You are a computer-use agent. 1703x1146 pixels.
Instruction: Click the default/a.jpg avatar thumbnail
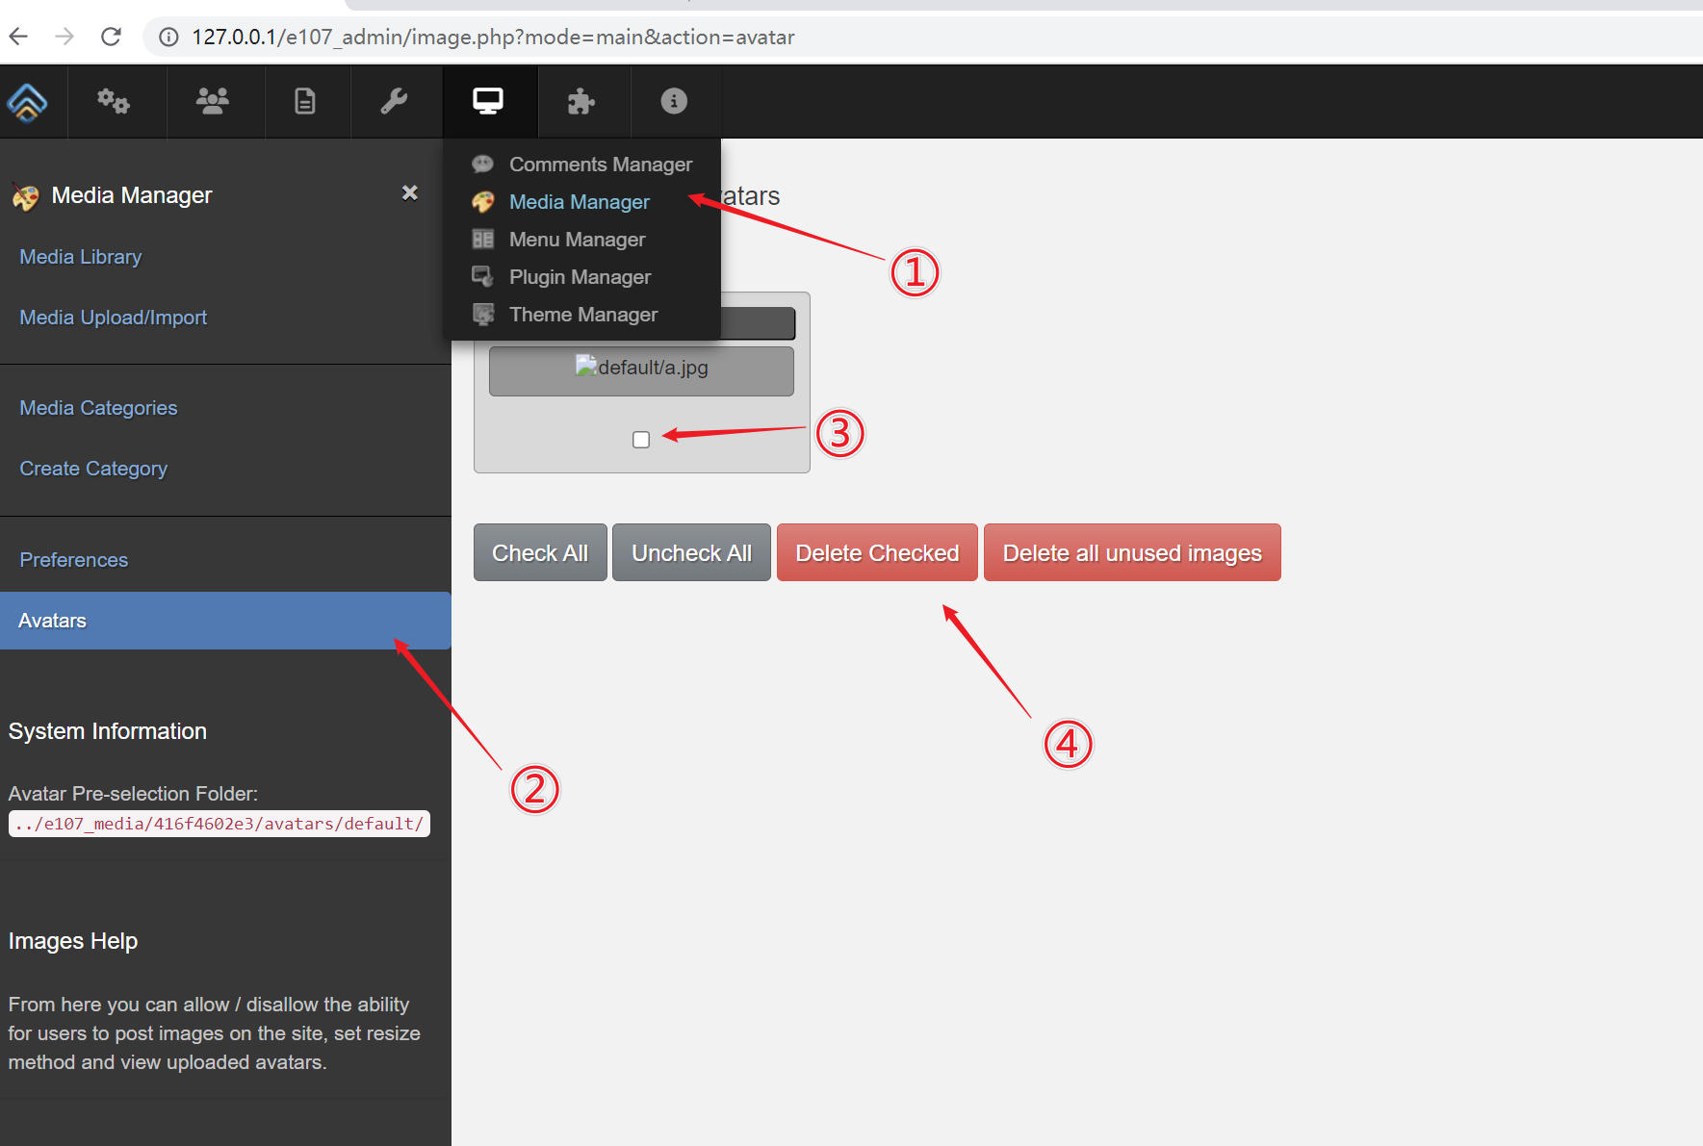click(641, 369)
